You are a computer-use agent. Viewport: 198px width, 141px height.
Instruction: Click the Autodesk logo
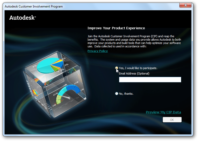[23, 18]
